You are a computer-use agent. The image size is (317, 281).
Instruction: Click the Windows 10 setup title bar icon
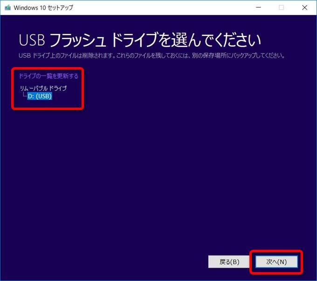(7, 7)
